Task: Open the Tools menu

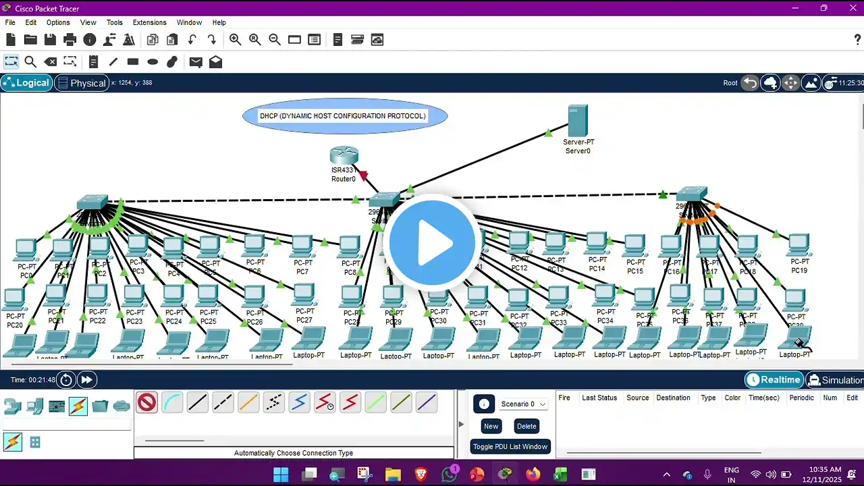Action: coord(115,22)
